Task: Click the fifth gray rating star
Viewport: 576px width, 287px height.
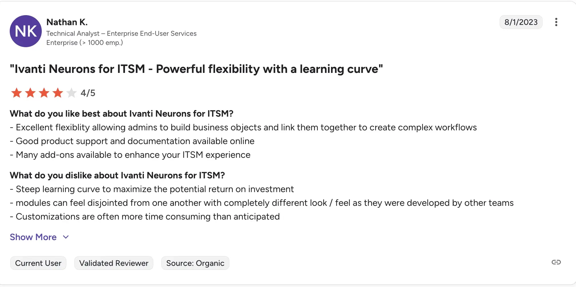Action: coord(71,93)
